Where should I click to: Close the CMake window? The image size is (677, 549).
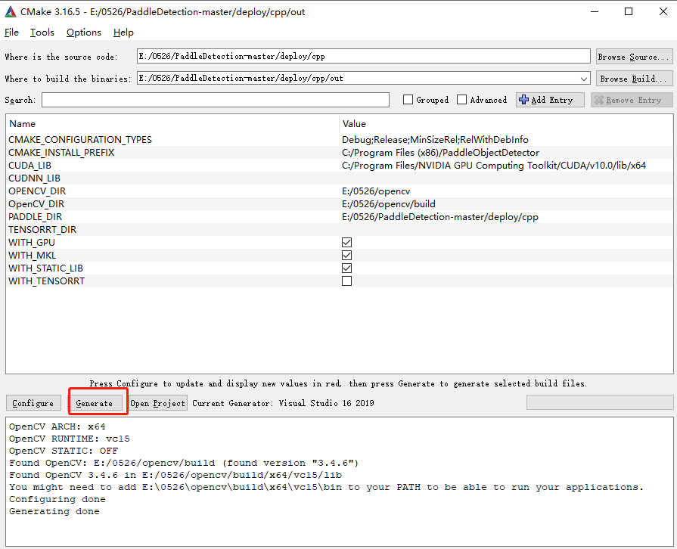tap(663, 11)
